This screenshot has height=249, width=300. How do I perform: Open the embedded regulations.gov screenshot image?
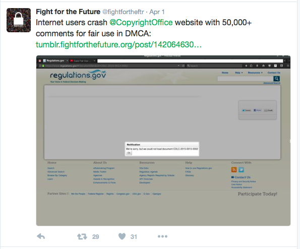(163, 141)
